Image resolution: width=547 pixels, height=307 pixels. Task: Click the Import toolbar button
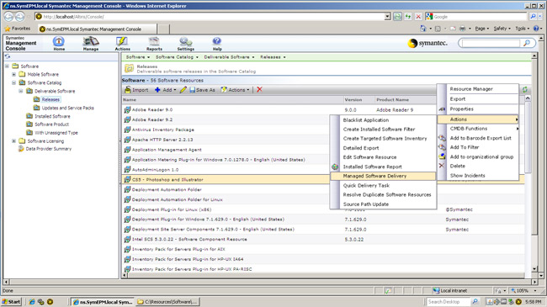(136, 90)
